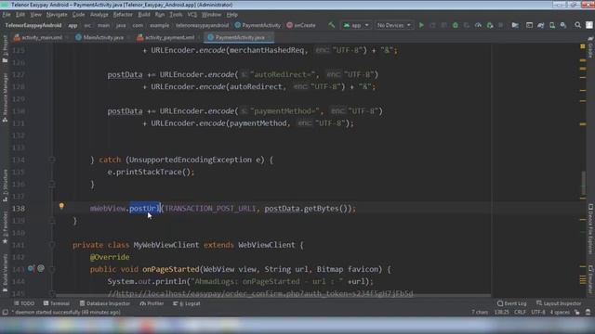Click the horizontal editor scrollbar
The width and height of the screenshot is (595, 334).
tap(273, 295)
